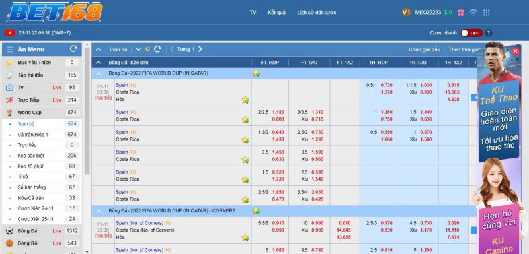529x254 pixels.
Task: Select Trực Tiếp Live in sidebar
Action: tap(42, 100)
